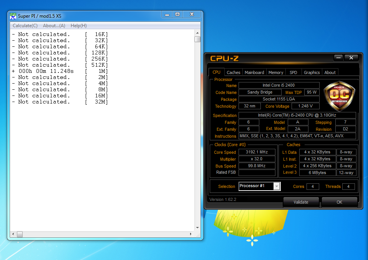The width and height of the screenshot is (368, 260).
Task: Switch to the Caches tab in CPU-Z
Action: [x=233, y=72]
